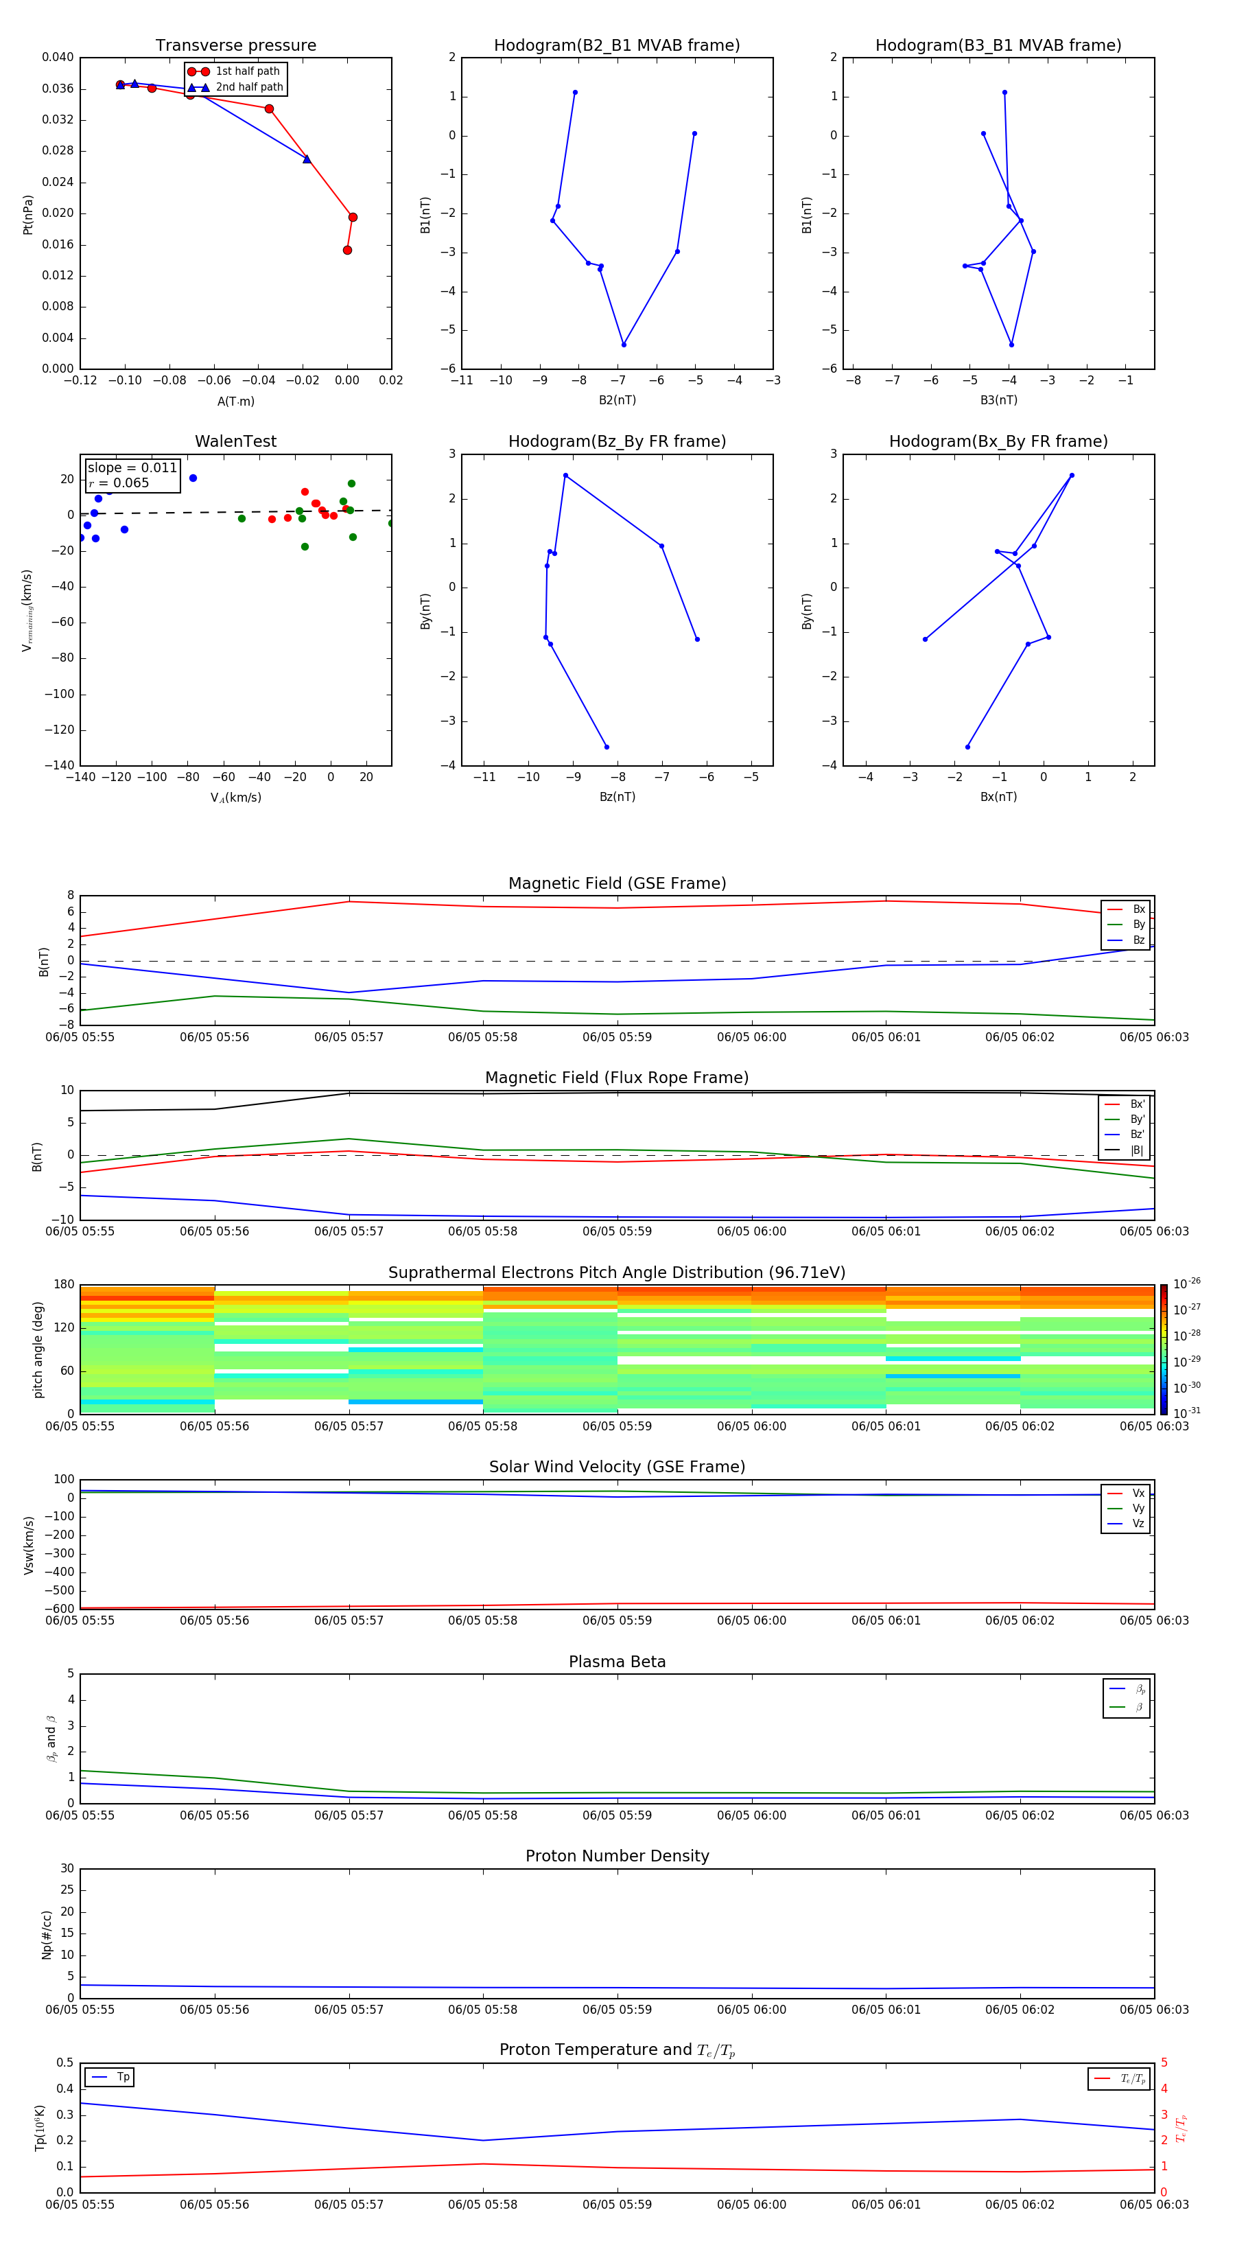
Task: Click the pitch angle colorbar
Action: (x=1164, y=1349)
